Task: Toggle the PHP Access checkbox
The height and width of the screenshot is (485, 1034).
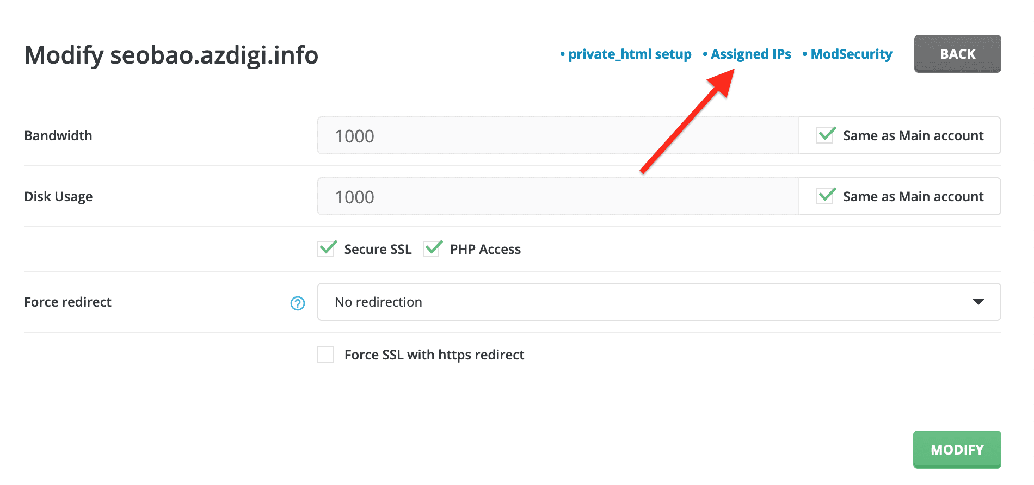Action: click(432, 249)
